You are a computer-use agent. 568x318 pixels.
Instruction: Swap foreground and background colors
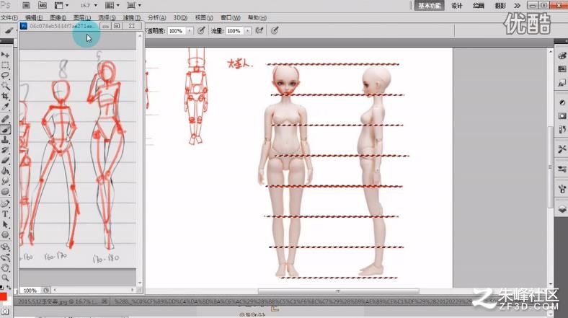(x=9, y=288)
